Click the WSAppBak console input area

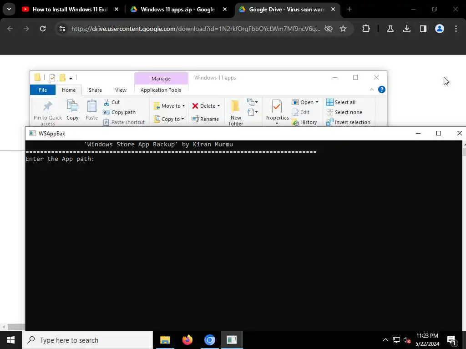coord(244,235)
